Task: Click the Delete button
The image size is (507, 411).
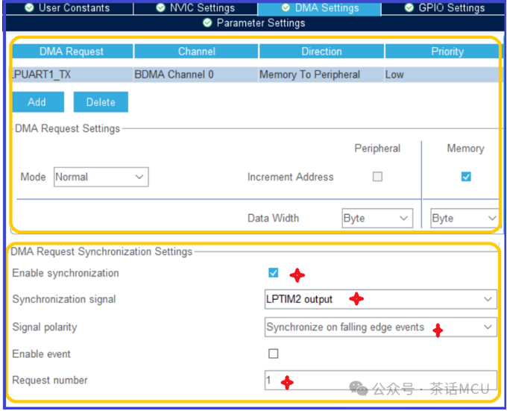Action: (x=101, y=102)
